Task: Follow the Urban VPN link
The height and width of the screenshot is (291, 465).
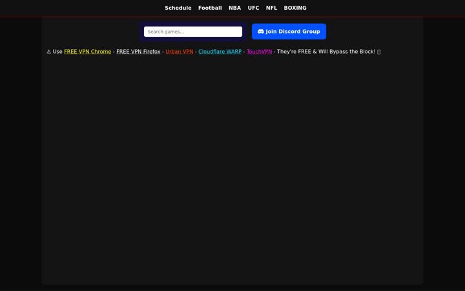Action: click(180, 52)
